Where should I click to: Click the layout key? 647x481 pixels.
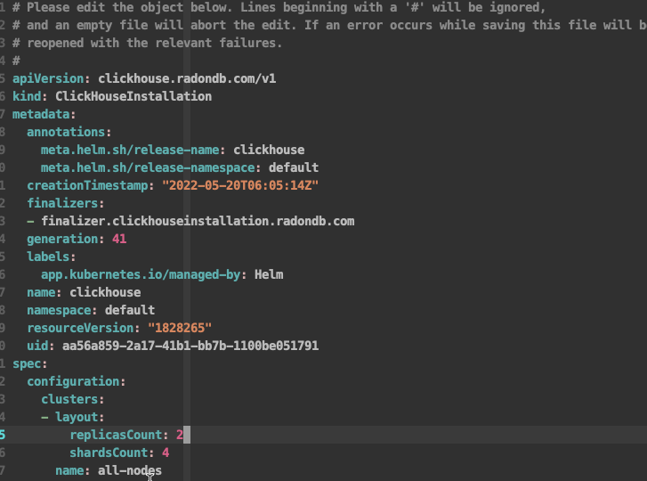(77, 417)
